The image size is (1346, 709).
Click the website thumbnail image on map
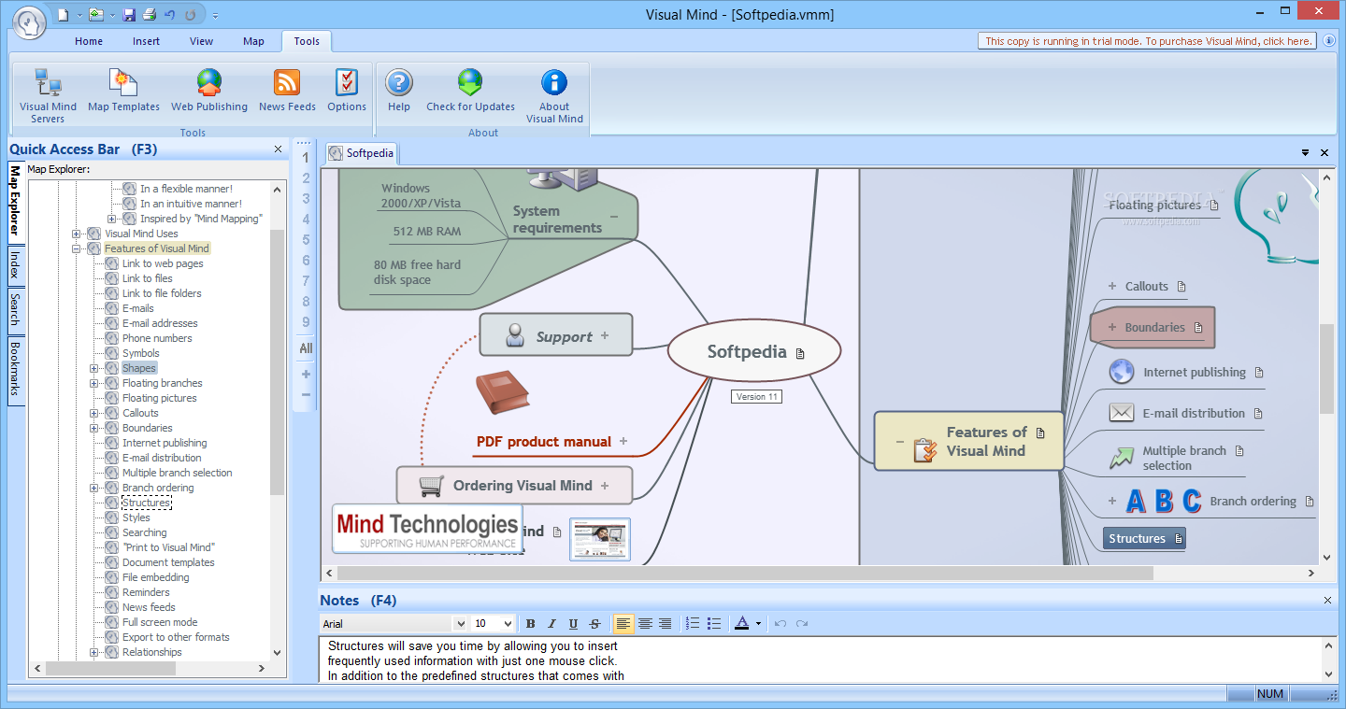[600, 539]
